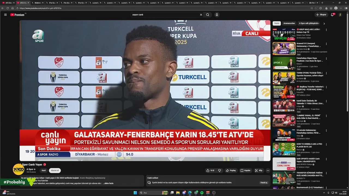Click the Abone ol subscribe button
The width and height of the screenshot is (349, 196).
[x=55, y=170]
